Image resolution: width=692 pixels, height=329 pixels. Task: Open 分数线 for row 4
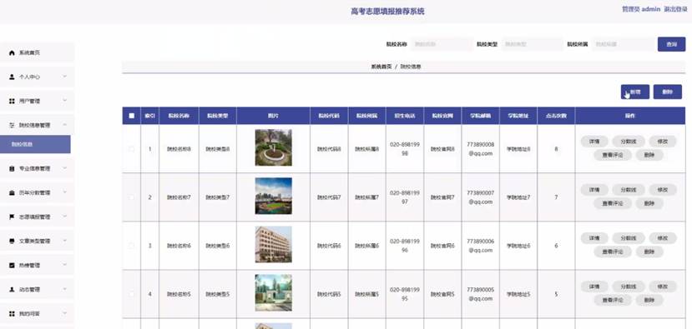pyautogui.click(x=628, y=287)
